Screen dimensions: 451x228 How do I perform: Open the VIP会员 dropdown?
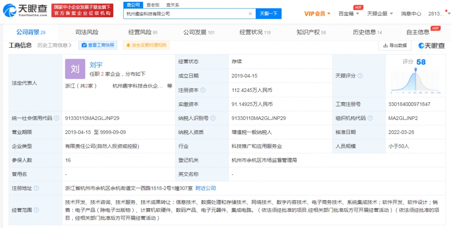317,14
